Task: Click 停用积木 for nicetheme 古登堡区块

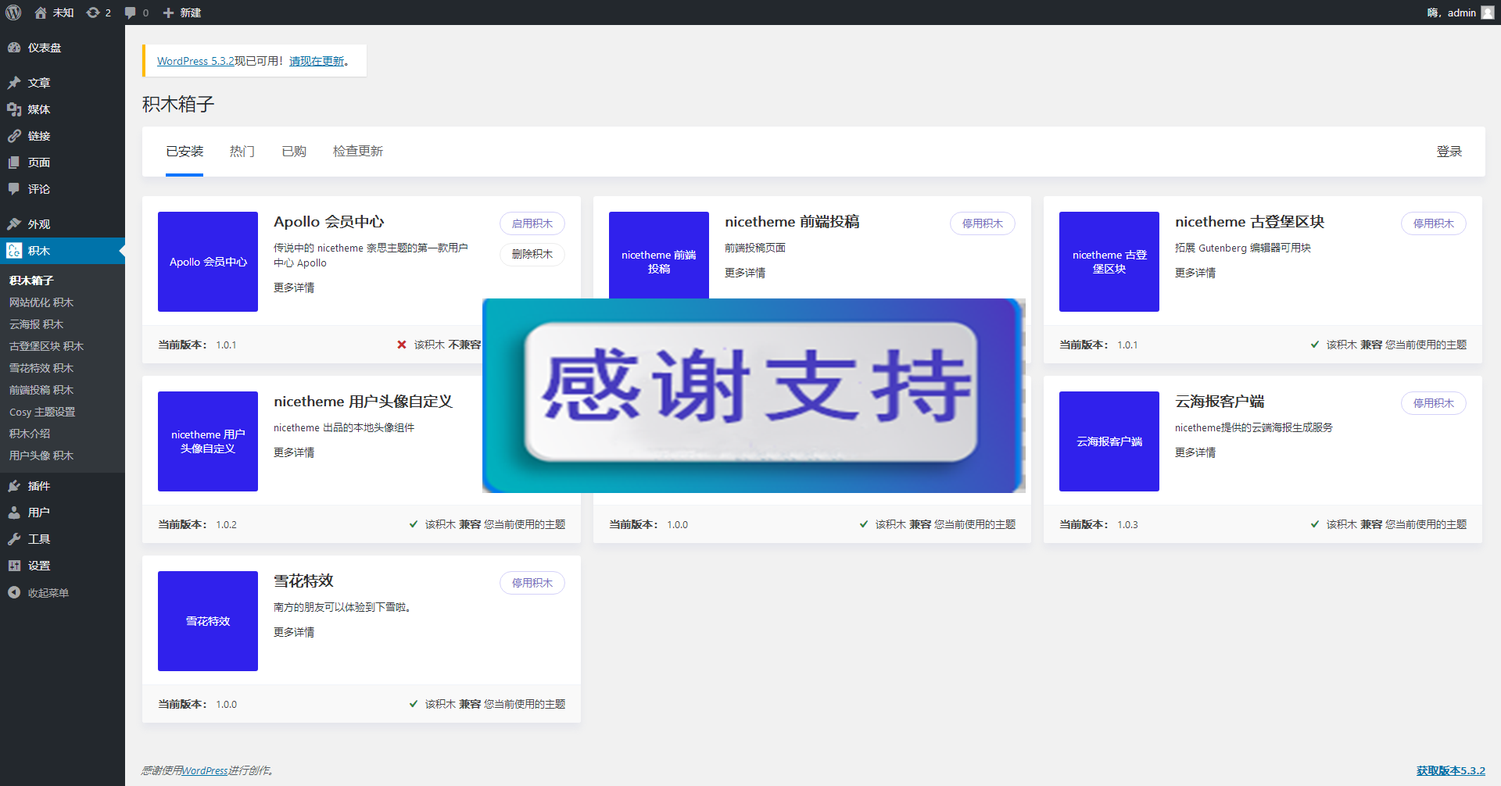Action: (x=1434, y=223)
